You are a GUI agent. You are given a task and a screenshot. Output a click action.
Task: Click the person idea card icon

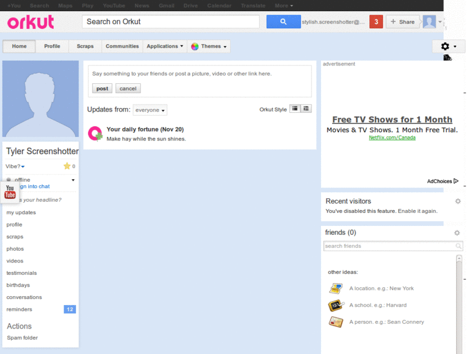(x=336, y=322)
